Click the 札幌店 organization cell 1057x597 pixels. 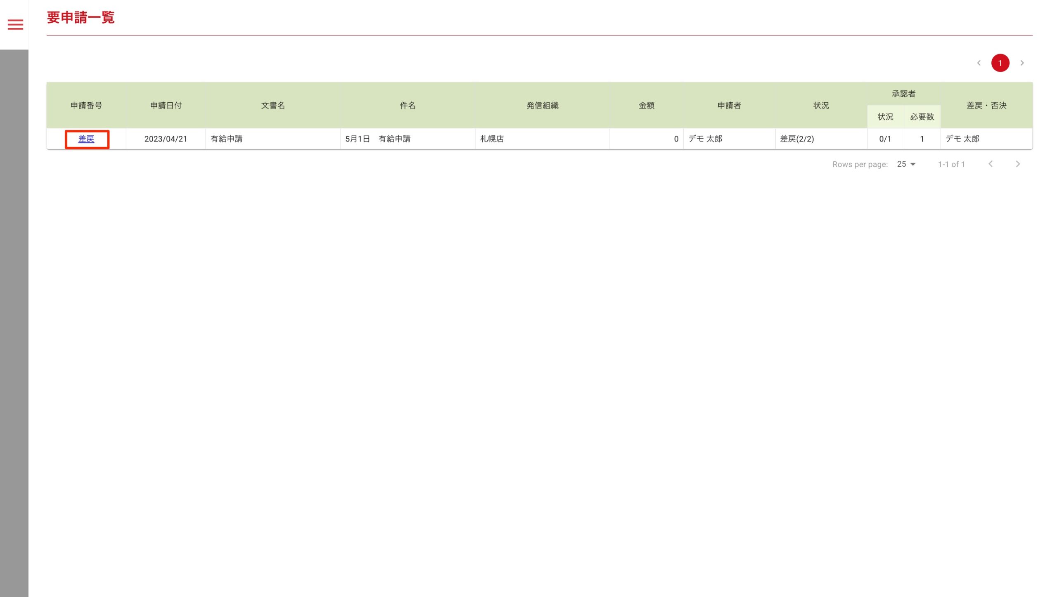tap(492, 139)
